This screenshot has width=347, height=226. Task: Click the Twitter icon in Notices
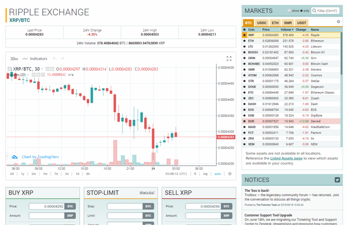(337, 180)
